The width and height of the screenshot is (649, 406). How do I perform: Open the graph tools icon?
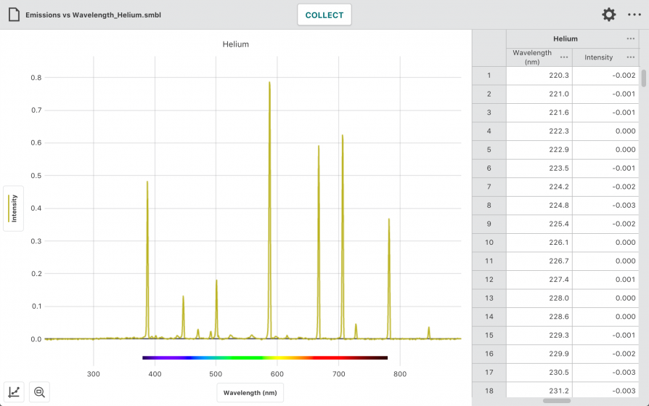point(14,392)
